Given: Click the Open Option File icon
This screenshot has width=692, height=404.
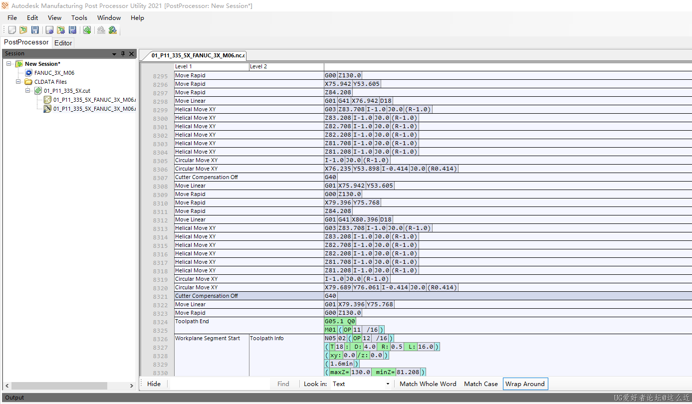Looking at the screenshot, I should pos(61,30).
